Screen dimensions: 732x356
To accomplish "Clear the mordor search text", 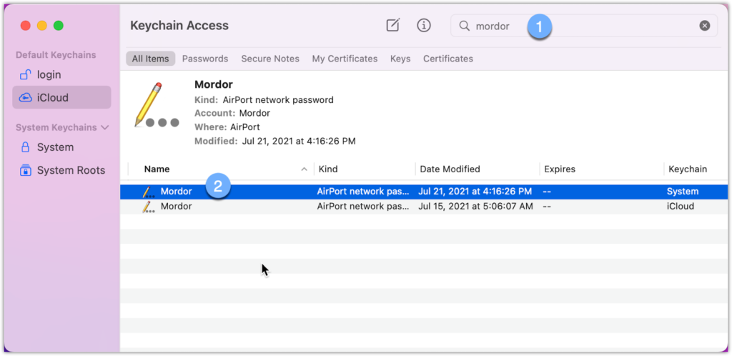I will pyautogui.click(x=704, y=26).
